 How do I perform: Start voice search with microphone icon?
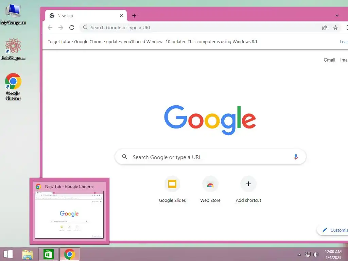296,157
